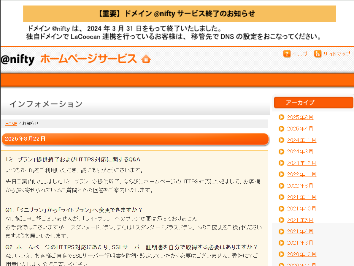Click the 2025年8月22日 date banner
The height and width of the screenshot is (266, 354).
click(135, 139)
